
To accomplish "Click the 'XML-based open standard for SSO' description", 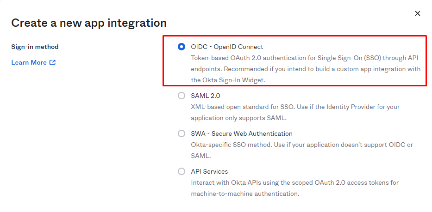I will 295,112.
